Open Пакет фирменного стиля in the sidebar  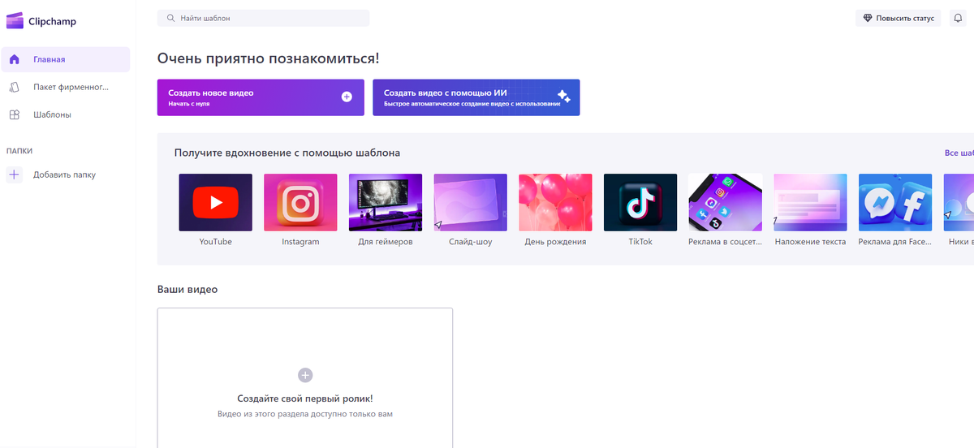[x=66, y=87]
